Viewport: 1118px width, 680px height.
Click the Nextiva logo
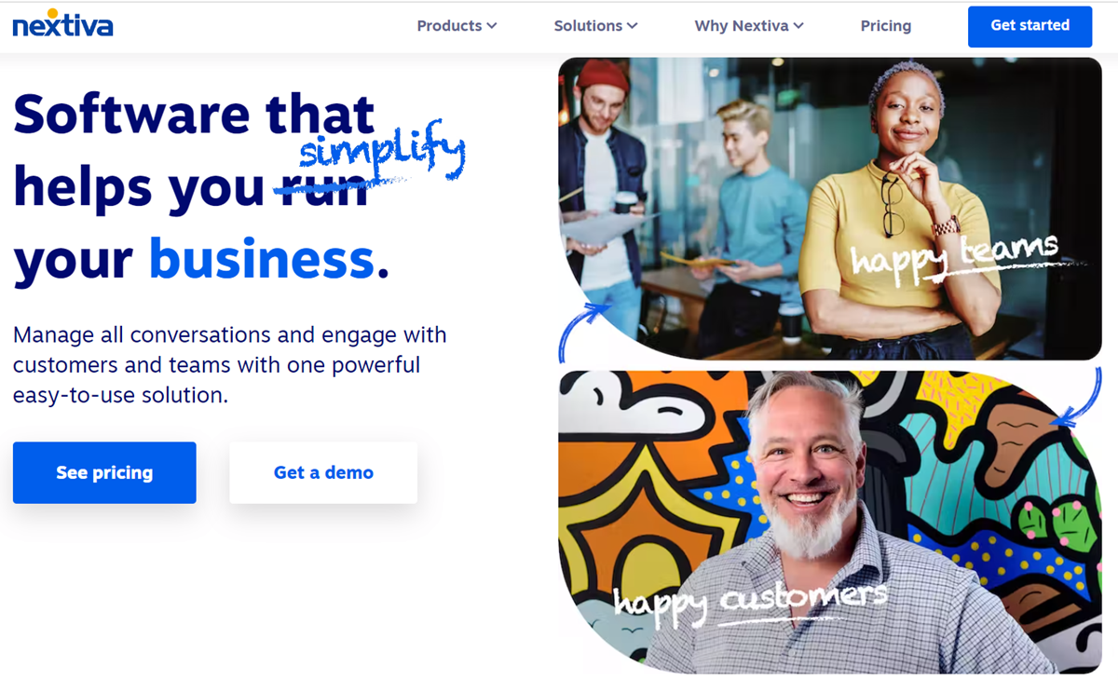point(62,23)
